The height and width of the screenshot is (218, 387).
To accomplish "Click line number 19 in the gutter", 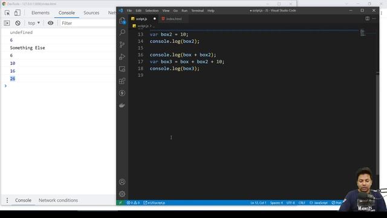I will point(140,75).
